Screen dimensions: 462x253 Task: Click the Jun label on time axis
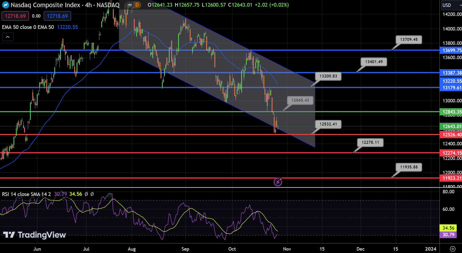[x=37, y=249]
